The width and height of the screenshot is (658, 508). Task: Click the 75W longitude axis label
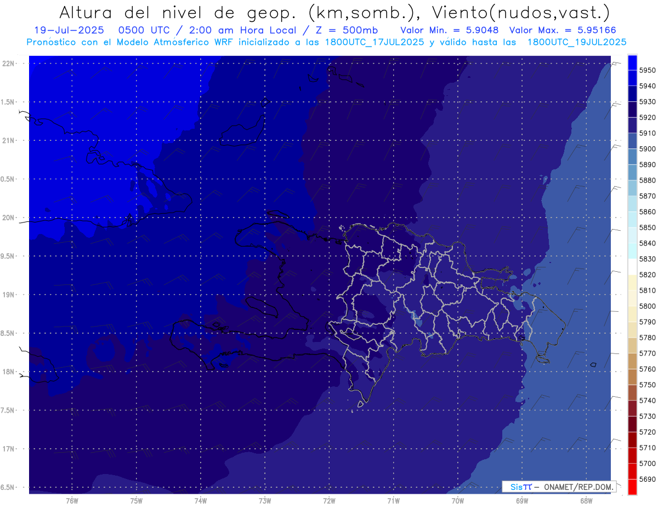point(137,500)
